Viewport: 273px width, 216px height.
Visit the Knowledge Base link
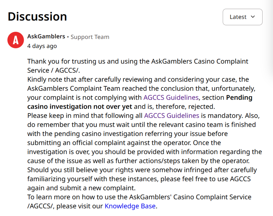pos(130,206)
